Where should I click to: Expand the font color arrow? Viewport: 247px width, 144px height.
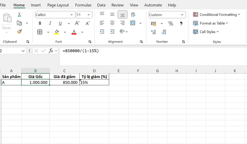[82, 32]
